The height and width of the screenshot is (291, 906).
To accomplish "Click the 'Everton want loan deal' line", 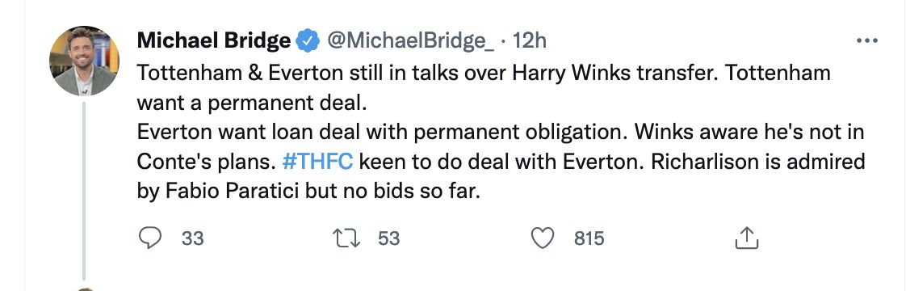I will (x=501, y=133).
